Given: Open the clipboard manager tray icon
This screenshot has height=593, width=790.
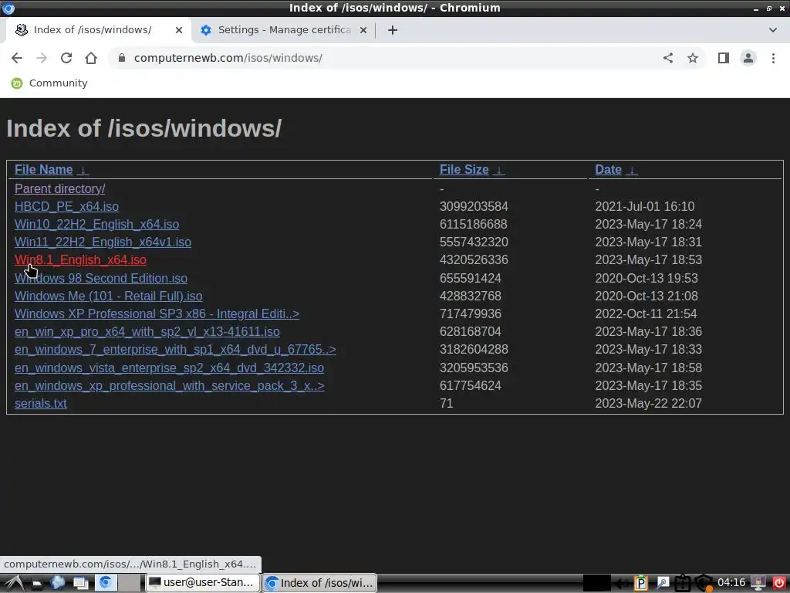Looking at the screenshot, I should (x=683, y=584).
